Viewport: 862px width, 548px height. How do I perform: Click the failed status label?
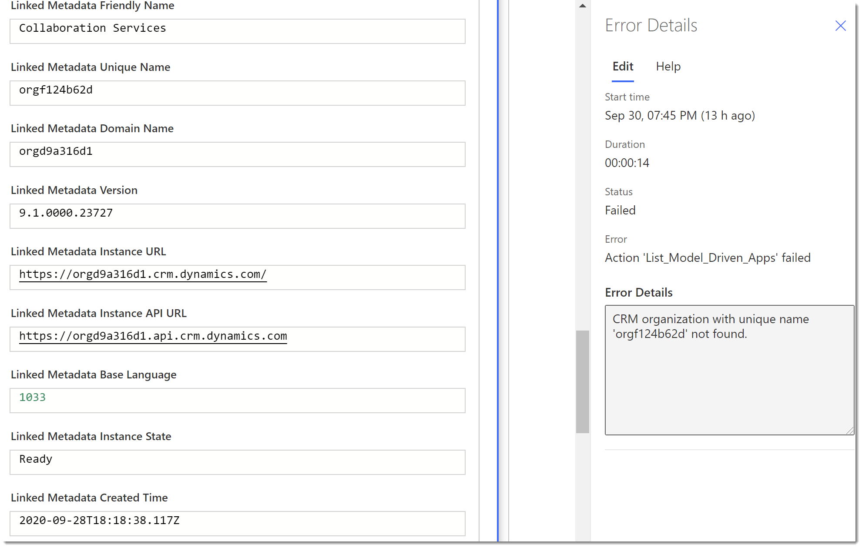coord(620,210)
